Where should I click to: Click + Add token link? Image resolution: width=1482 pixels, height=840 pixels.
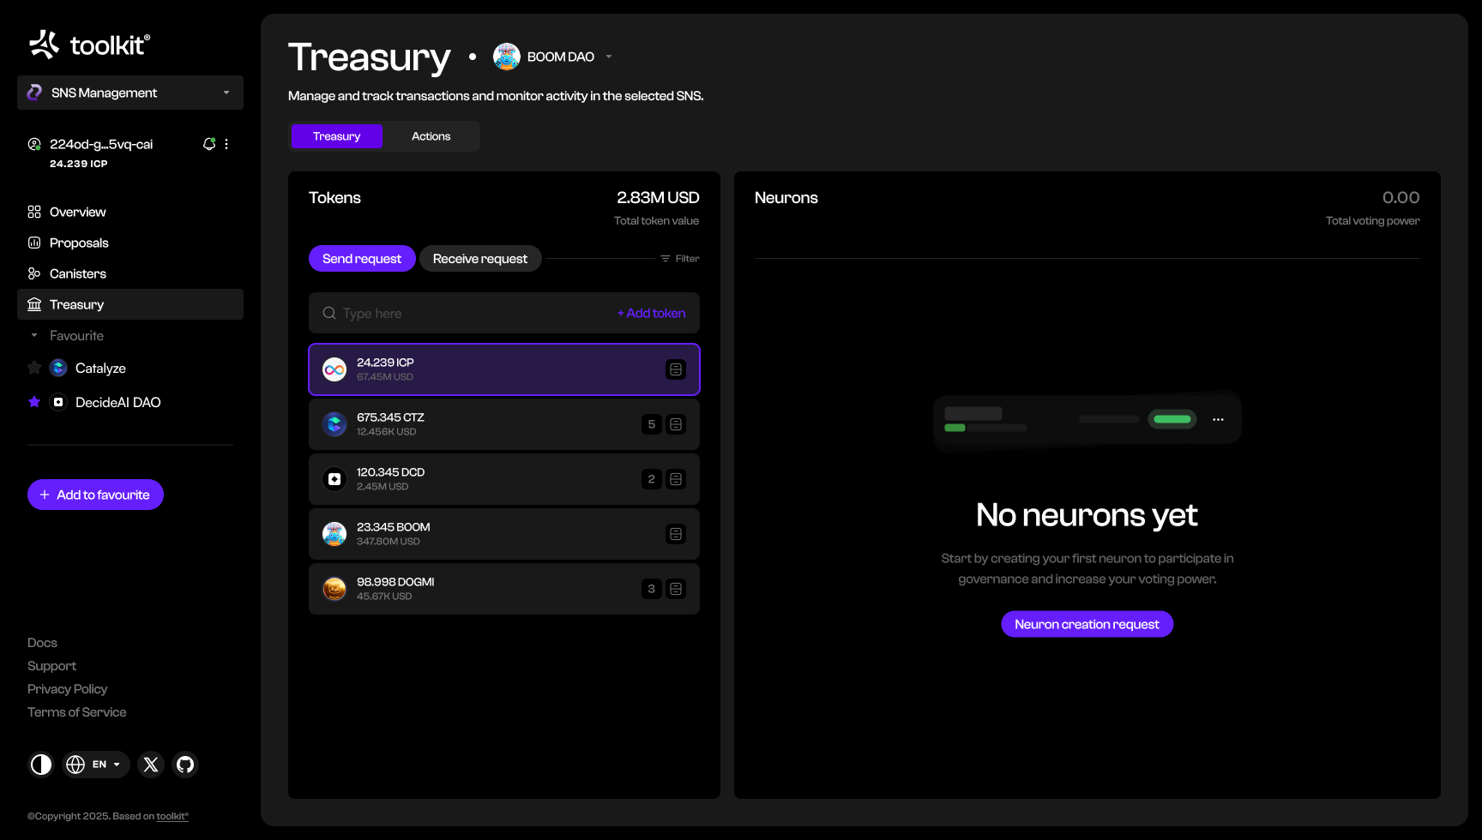pos(651,313)
